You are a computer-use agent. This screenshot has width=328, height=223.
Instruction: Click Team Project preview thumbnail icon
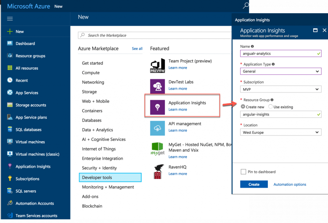point(158,65)
